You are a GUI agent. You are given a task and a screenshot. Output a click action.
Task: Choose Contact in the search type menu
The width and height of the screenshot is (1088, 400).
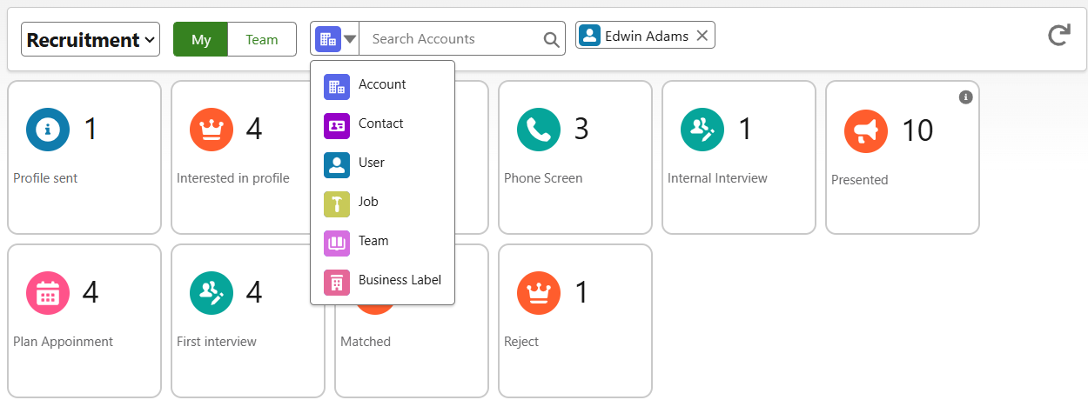(x=380, y=123)
